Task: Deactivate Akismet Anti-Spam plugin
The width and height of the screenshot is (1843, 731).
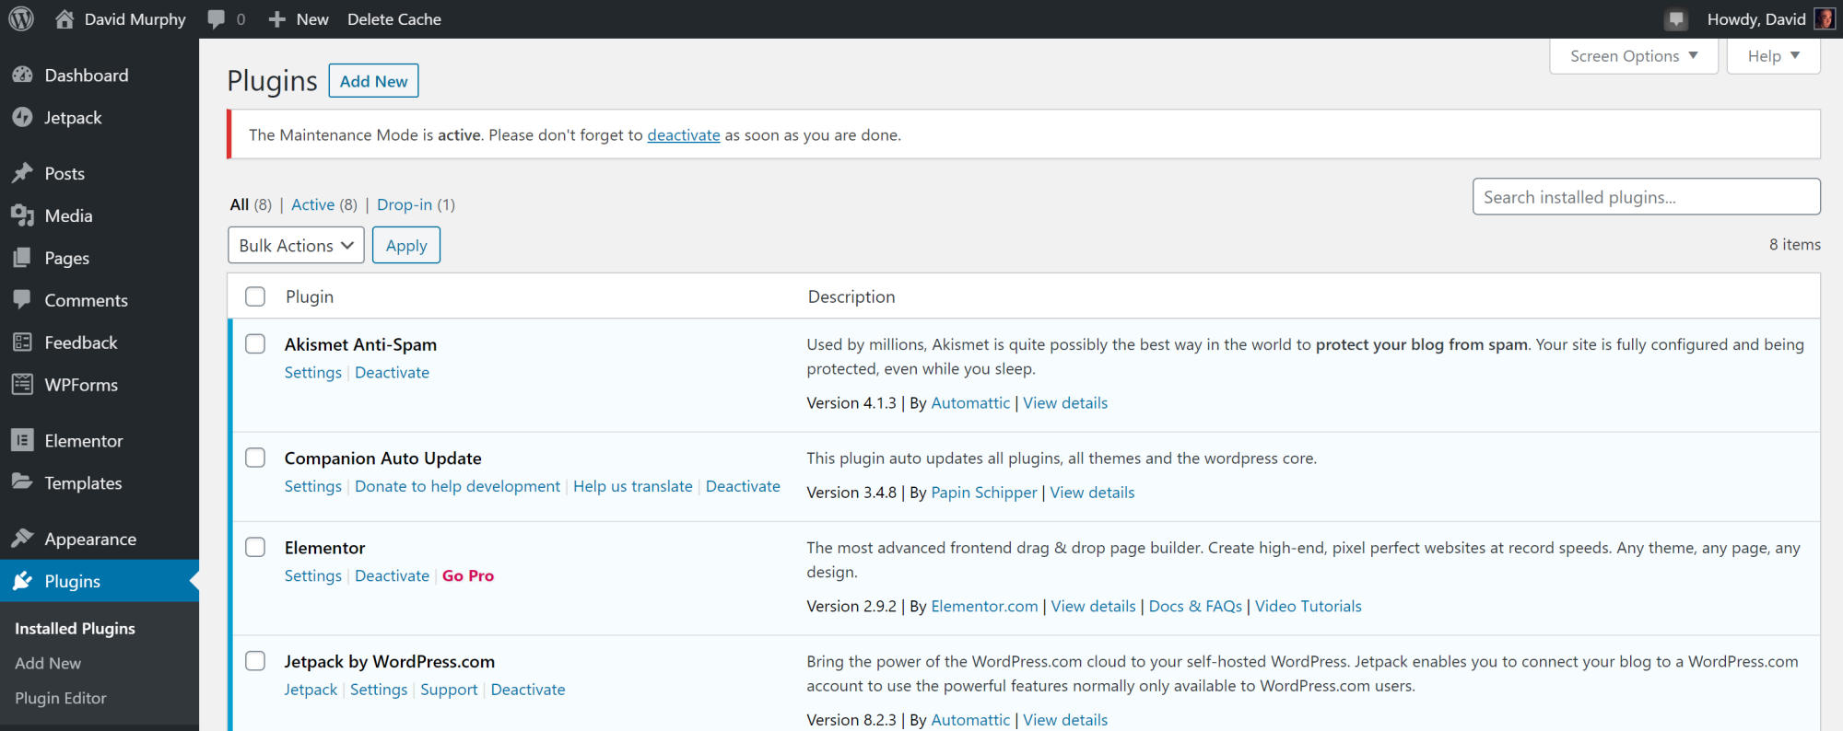Action: click(x=392, y=372)
